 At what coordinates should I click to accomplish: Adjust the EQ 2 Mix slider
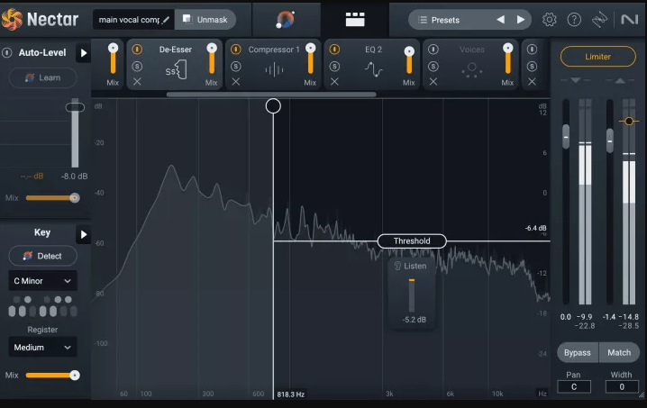point(409,60)
